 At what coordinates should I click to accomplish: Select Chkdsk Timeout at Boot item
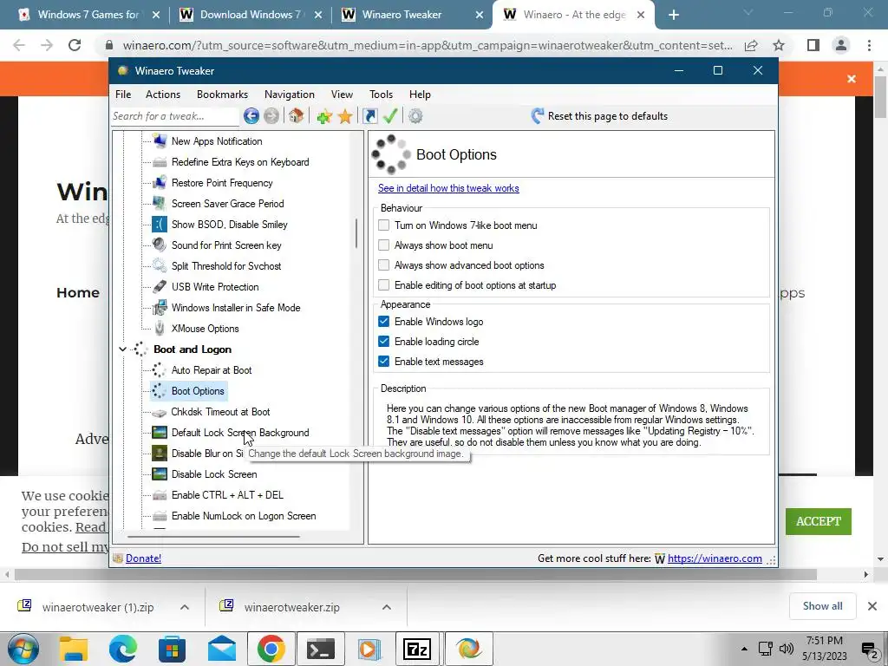click(220, 412)
